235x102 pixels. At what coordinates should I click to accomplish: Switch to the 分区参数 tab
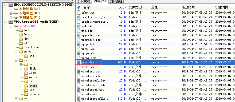click(x=84, y=2)
